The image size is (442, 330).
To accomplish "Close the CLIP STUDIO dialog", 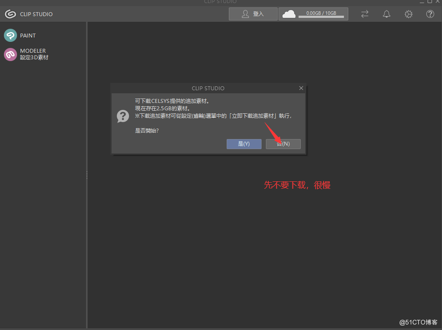I will pyautogui.click(x=301, y=88).
